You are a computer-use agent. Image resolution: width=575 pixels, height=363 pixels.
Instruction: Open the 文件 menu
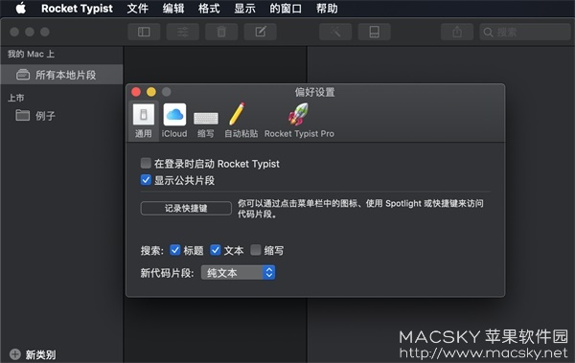[138, 9]
